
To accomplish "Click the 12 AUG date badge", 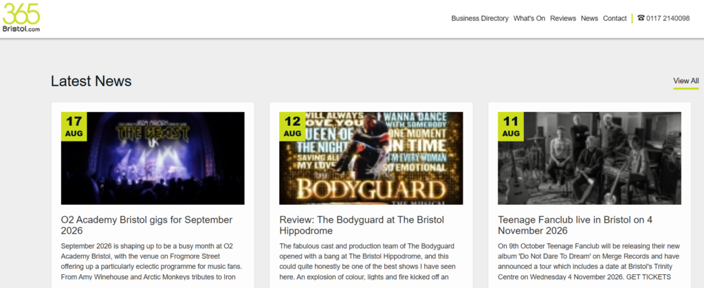I will (x=291, y=126).
